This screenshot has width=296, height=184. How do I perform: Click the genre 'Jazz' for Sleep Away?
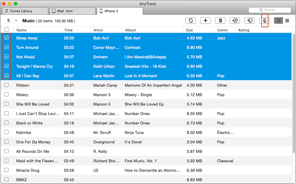pos(221,38)
